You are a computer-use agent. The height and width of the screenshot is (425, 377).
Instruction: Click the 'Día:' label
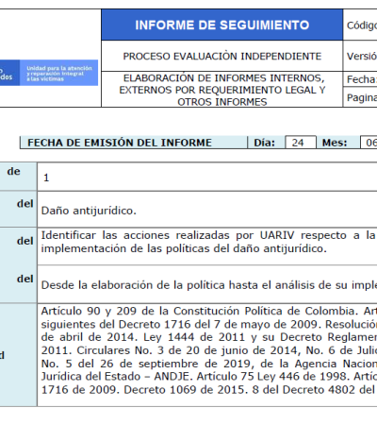coord(264,143)
